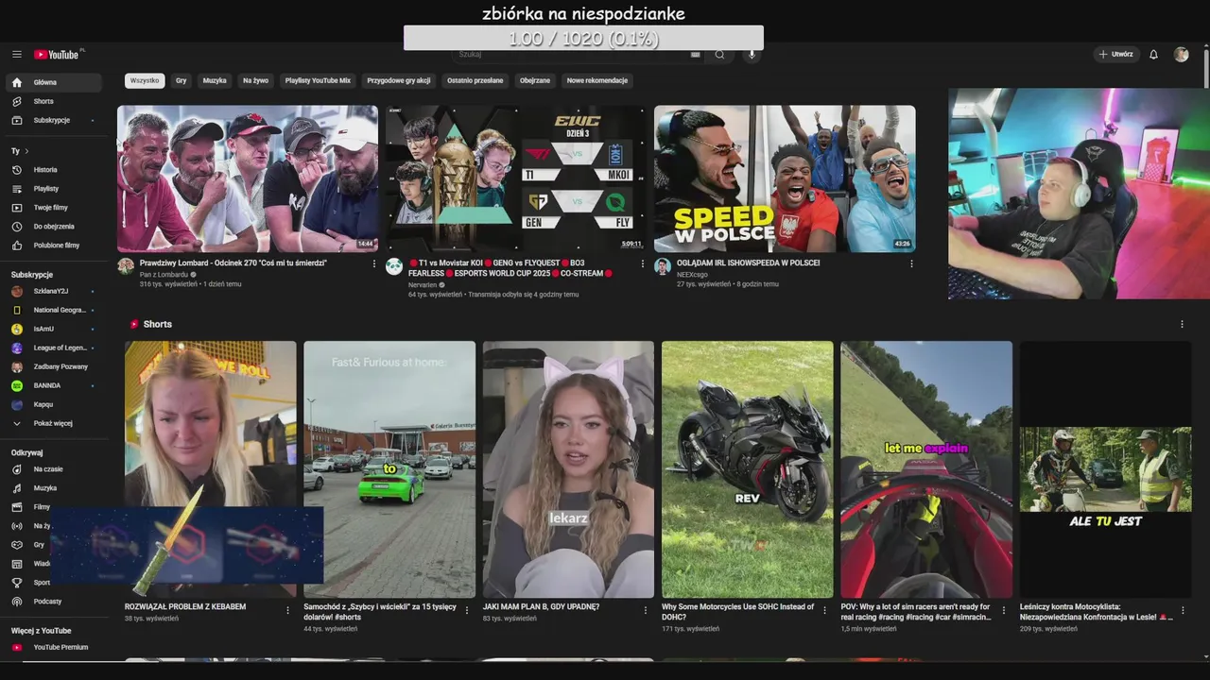Open options for sim racers POV short
The height and width of the screenshot is (680, 1210).
(x=1004, y=610)
